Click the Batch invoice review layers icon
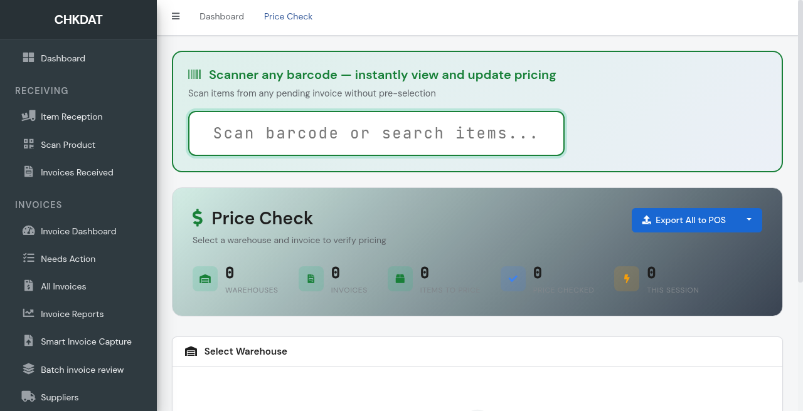Viewport: 803px width, 411px height. (x=28, y=369)
